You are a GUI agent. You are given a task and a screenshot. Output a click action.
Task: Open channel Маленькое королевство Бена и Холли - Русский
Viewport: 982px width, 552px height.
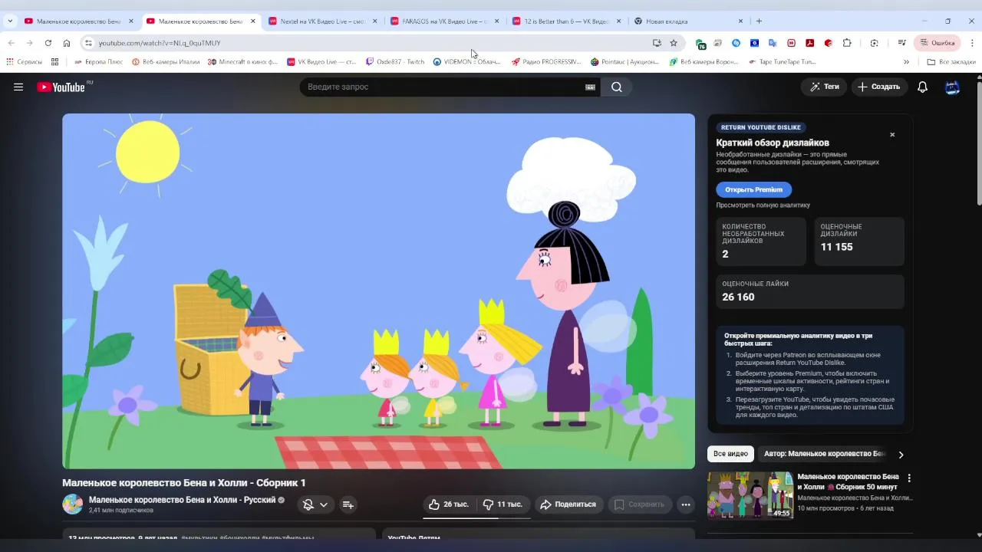(182, 500)
